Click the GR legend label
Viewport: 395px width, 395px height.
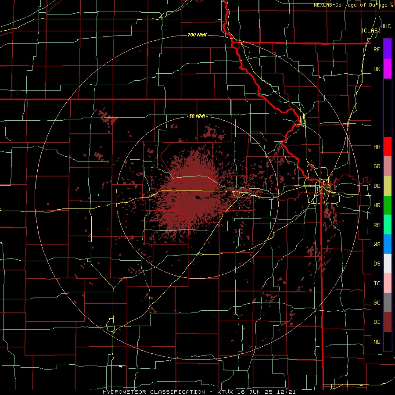click(377, 166)
